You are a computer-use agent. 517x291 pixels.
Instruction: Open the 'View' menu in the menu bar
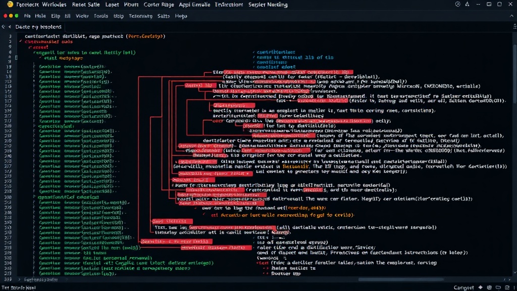point(82,16)
